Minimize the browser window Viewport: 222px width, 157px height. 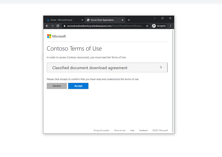coord(155,18)
